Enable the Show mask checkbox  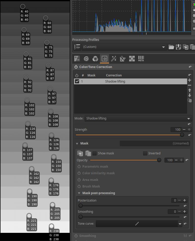(95, 153)
